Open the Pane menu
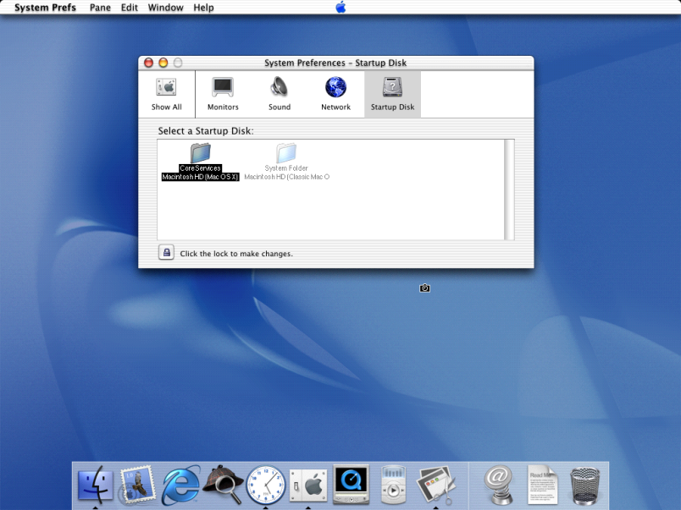The image size is (681, 510). click(x=100, y=8)
